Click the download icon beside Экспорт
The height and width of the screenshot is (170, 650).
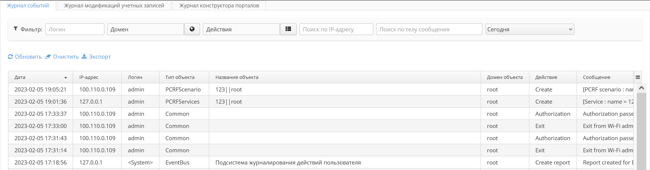84,56
